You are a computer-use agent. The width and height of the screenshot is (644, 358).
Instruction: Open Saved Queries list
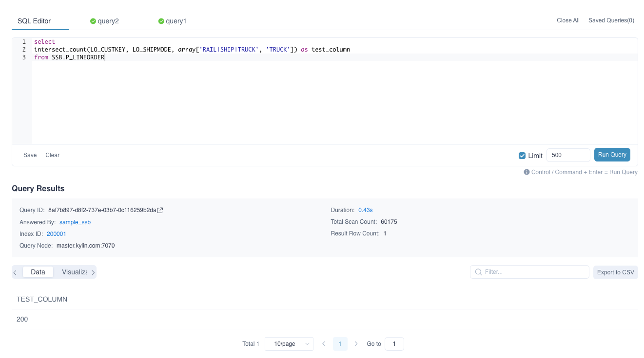611,20
